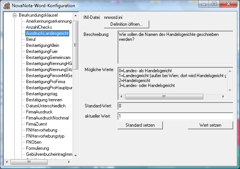Screen dimensions: 240x169
Task: Select BestaetigungProFirma tree item
Action: click(46, 82)
